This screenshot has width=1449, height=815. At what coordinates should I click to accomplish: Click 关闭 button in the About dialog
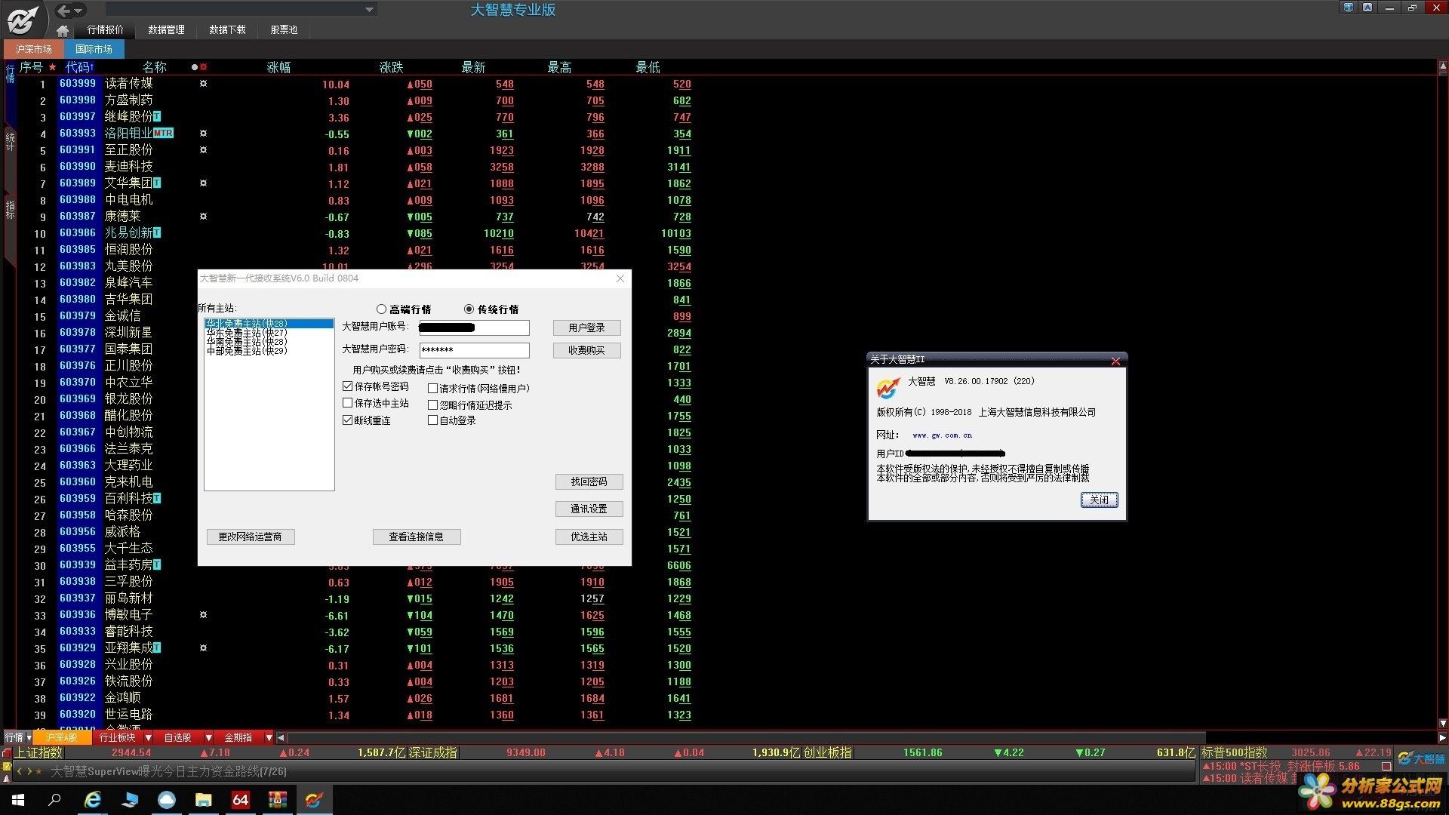(1099, 500)
